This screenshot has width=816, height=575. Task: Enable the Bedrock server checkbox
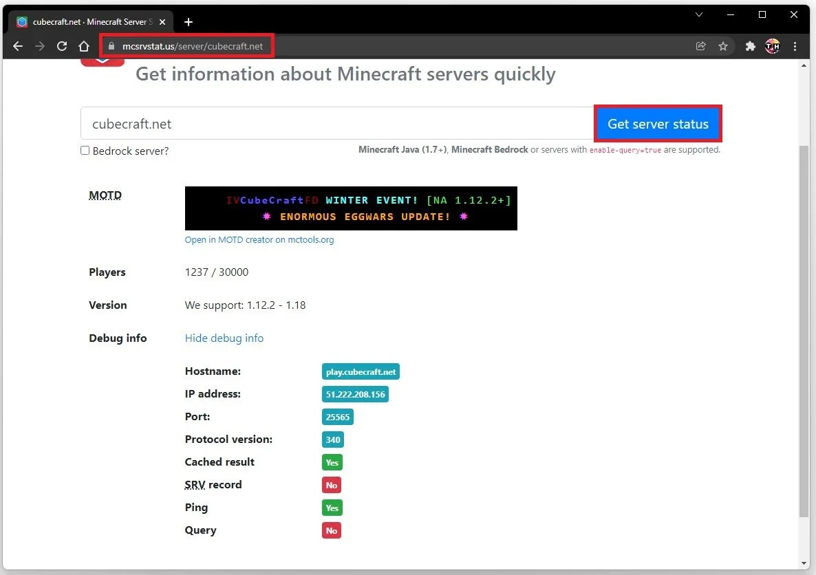point(85,151)
